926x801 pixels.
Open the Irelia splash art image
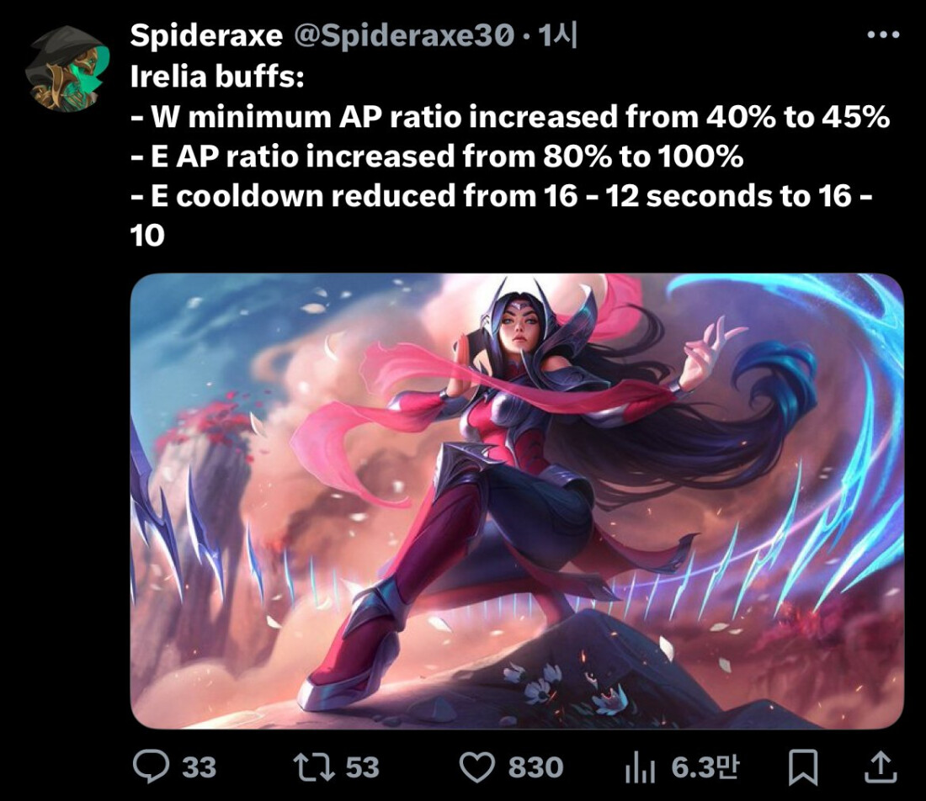517,501
